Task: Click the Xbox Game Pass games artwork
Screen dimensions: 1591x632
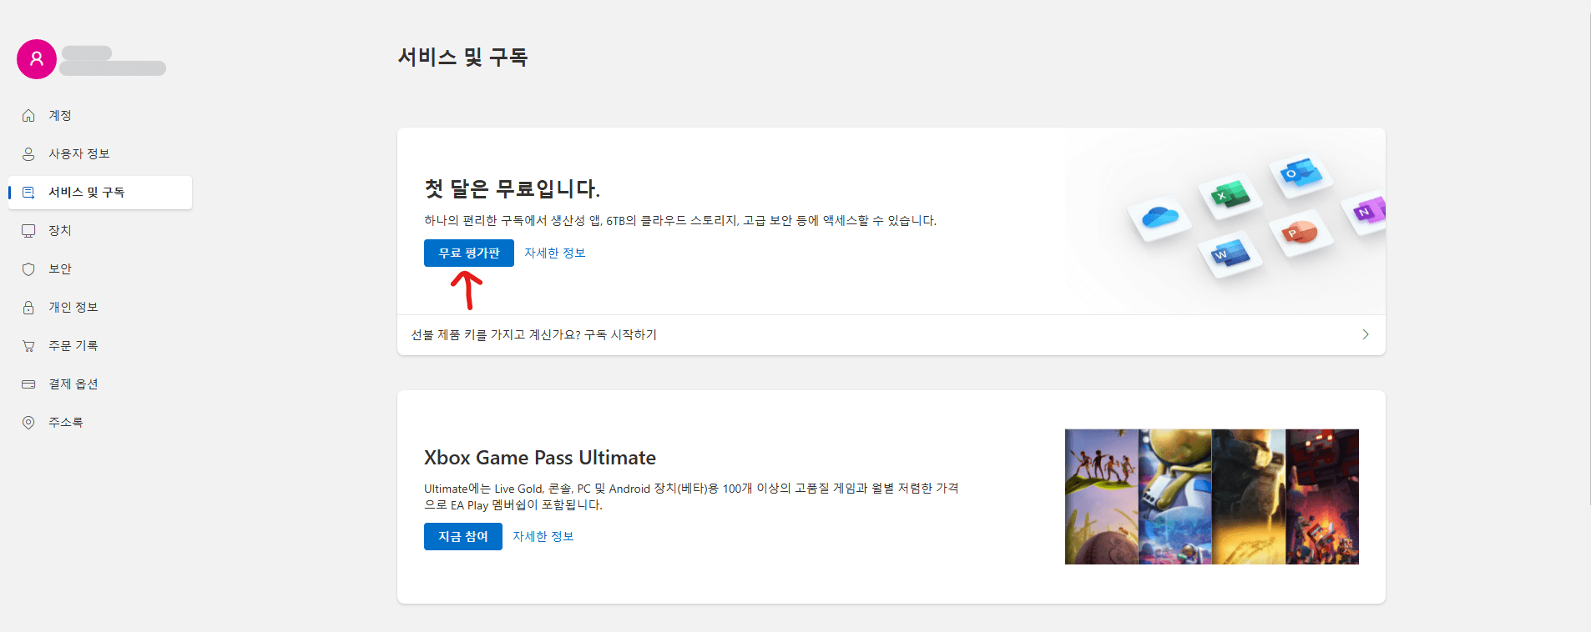Action: (1212, 497)
